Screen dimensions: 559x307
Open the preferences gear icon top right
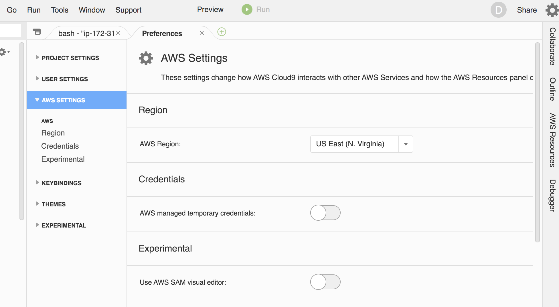[x=552, y=10]
